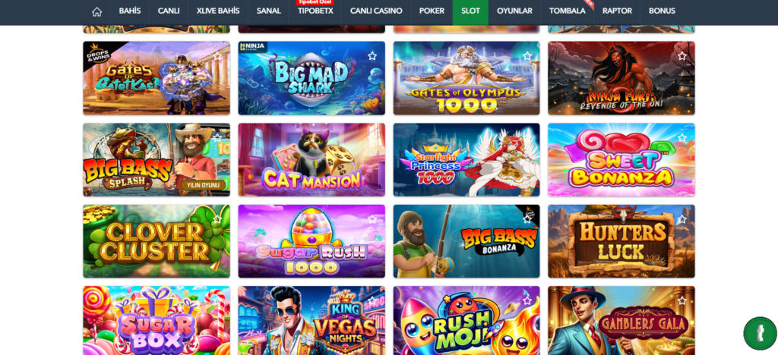Favorite Hunters Luck using its star icon
Screen dimensions: 778x355
click(682, 219)
